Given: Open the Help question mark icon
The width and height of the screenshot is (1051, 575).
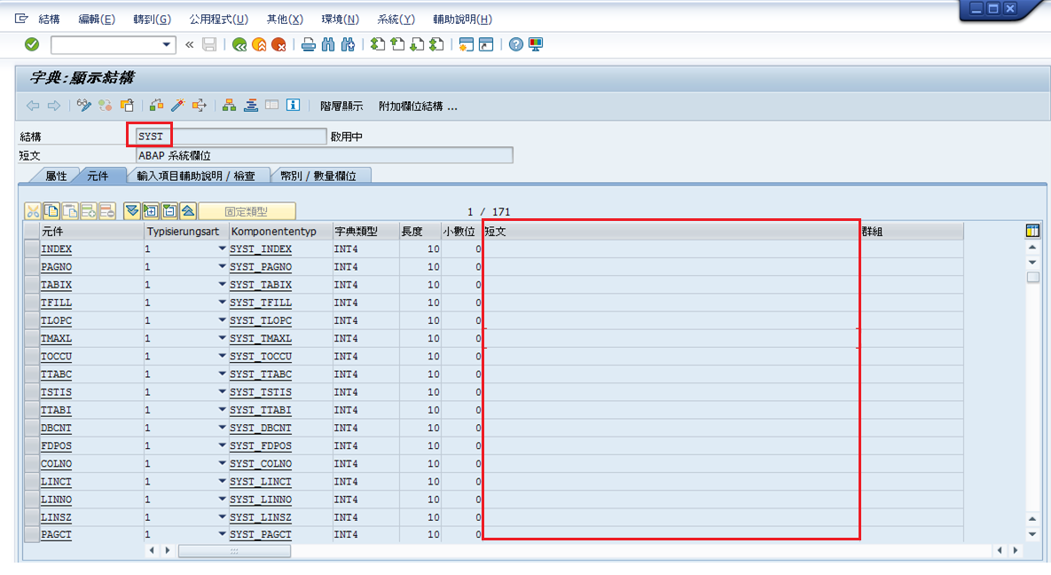Looking at the screenshot, I should (515, 45).
